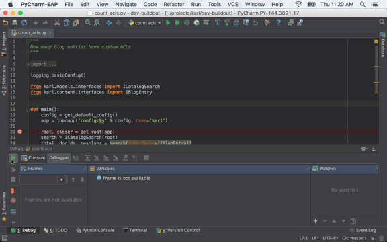Screen dimensions: 387x242
Task: Click the Run to Cursor icon
Action: (134, 158)
